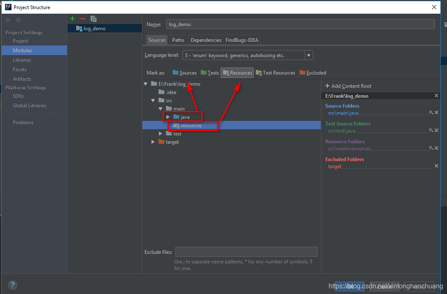Mark selected folder as Sources

[184, 72]
